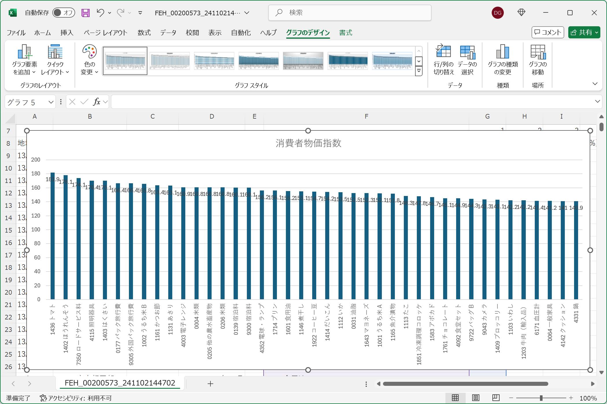Click the sheet tab options dots

tap(366, 384)
